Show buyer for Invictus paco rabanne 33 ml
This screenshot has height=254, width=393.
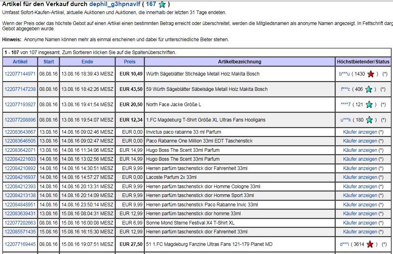tap(360, 132)
